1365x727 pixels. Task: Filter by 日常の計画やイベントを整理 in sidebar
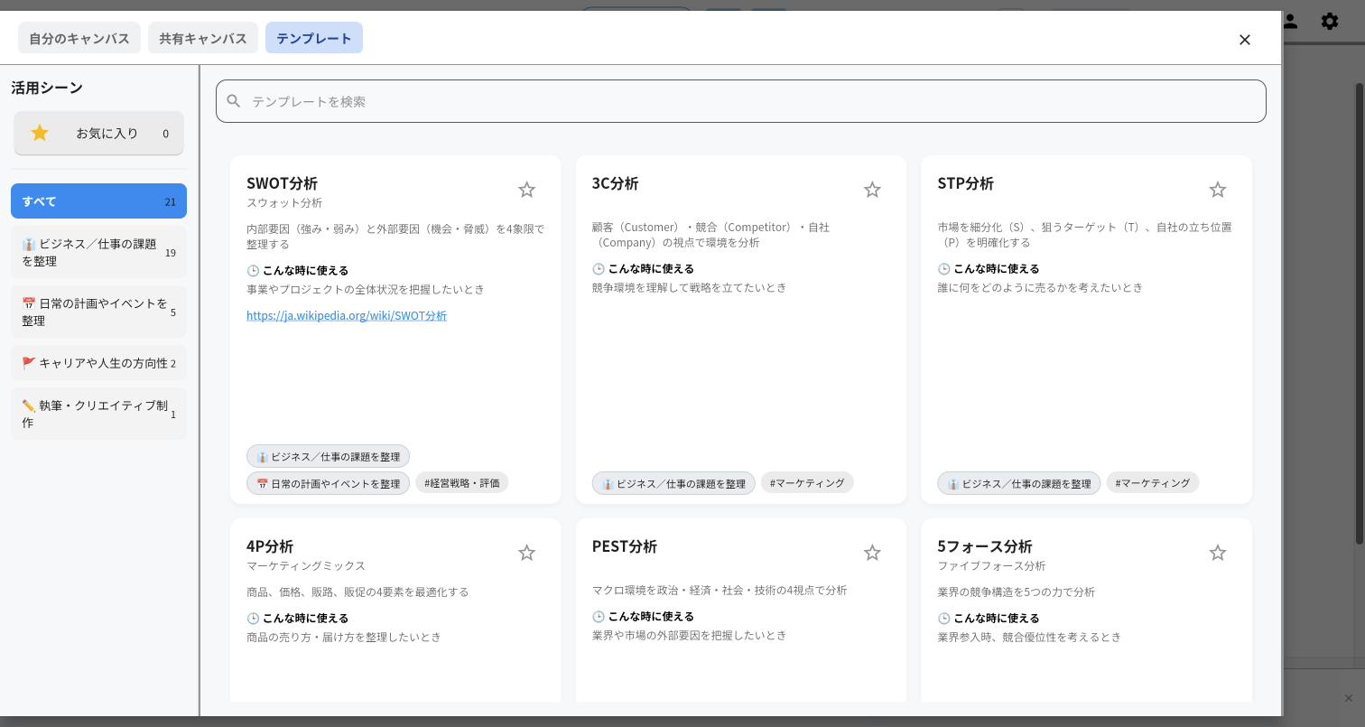click(98, 312)
